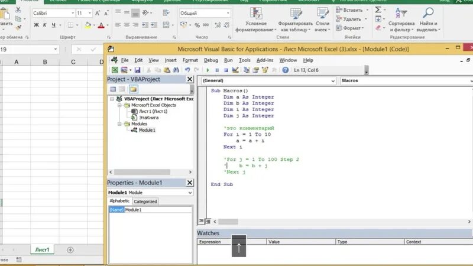Viewport: 473px width, 266px height.
Task: Close the Project - VBAProject panel
Action: [189, 79]
